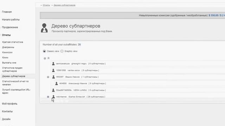Click person icon in Siarhei Sinkevich row

point(53,97)
